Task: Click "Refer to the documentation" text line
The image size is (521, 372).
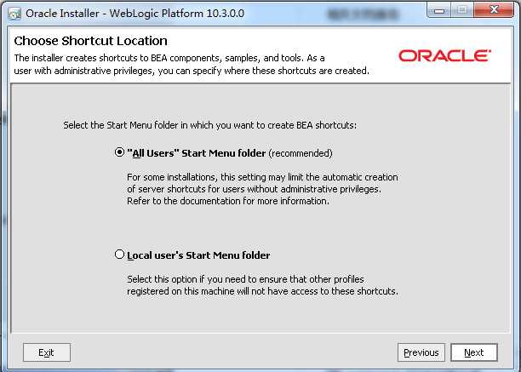Action: pyautogui.click(x=228, y=201)
